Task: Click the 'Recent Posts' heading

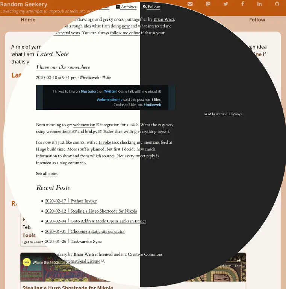Action: coord(53,188)
